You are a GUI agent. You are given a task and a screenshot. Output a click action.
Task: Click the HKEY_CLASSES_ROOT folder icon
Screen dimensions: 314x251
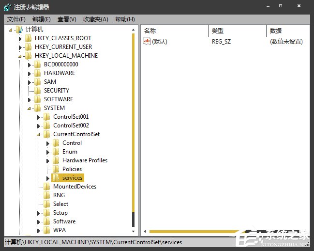pos(29,38)
